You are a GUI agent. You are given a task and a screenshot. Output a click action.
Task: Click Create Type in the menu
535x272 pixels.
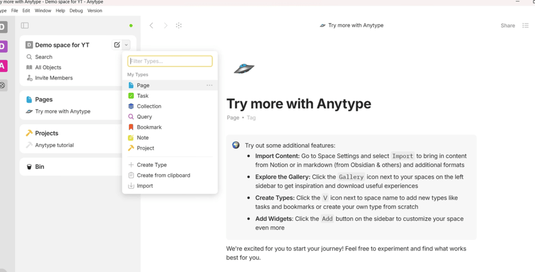click(170, 165)
